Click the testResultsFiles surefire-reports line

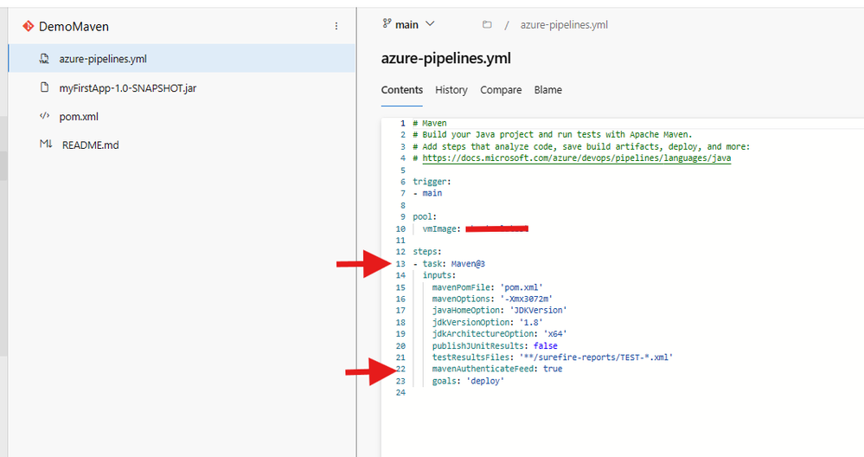point(553,357)
